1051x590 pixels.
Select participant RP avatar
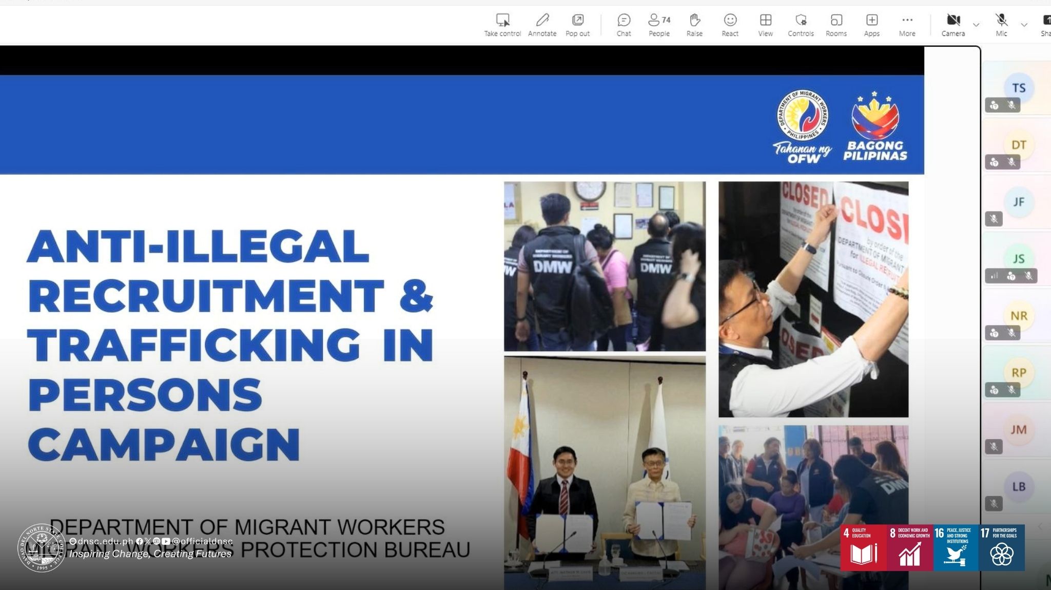point(1019,373)
